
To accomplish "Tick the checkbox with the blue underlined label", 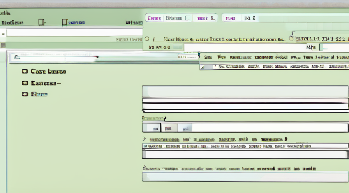I will [25, 94].
